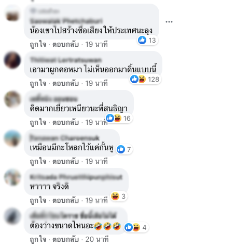View the haha reaction count 3
The height and width of the screenshot is (246, 249).
tap(119, 196)
